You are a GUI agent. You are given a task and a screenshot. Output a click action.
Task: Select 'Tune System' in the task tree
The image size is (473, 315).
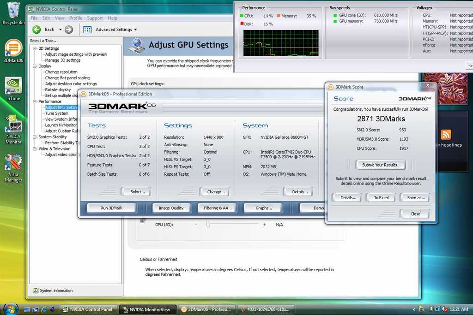point(57,113)
